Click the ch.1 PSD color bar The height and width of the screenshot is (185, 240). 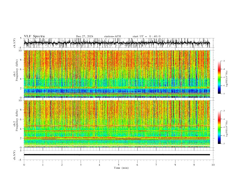tap(219, 77)
